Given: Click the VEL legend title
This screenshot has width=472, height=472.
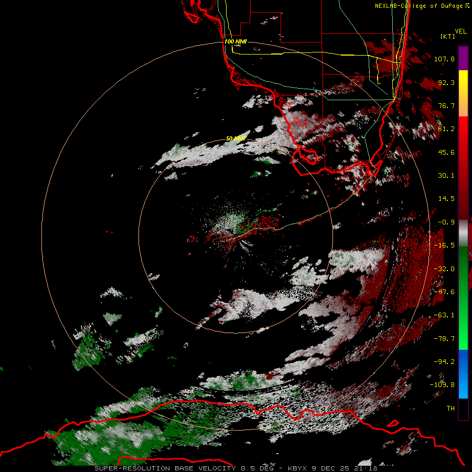Looking at the screenshot, I should (461, 31).
